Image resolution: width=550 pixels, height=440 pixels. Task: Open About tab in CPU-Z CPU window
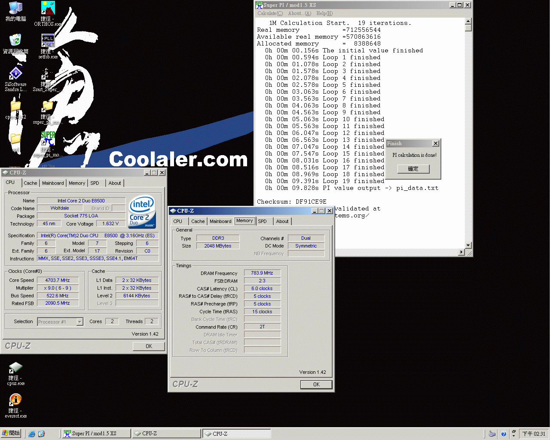pyautogui.click(x=115, y=183)
